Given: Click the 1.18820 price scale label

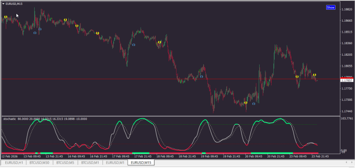Looking at the screenshot, I should (x=347, y=9).
